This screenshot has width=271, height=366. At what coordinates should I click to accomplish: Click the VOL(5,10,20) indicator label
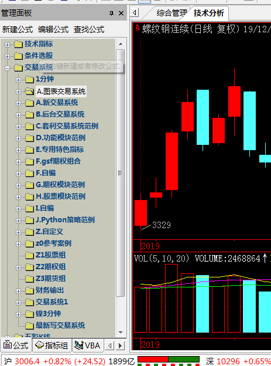162,259
